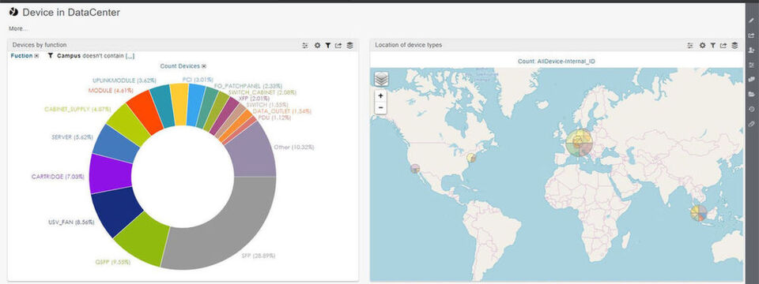Click the 'SFP (28.89%)' chart label
Viewport: 759px width, 284px height.
[x=258, y=256]
